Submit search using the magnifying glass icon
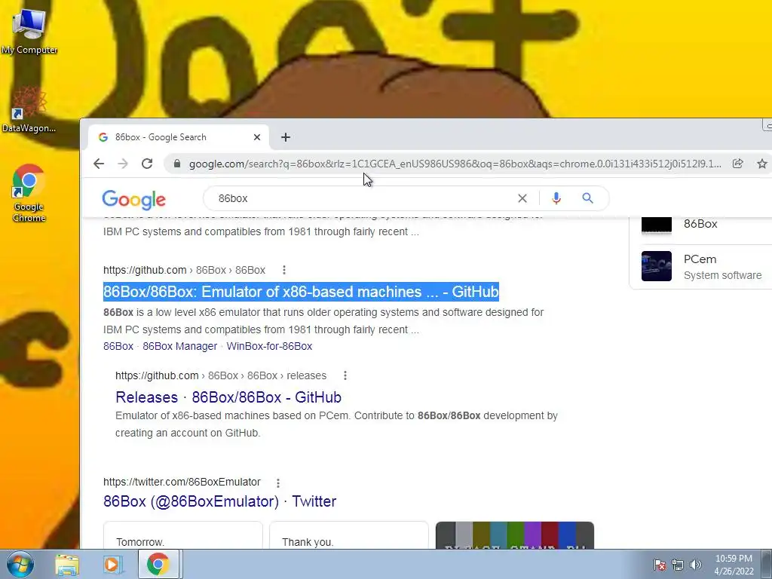 click(587, 198)
